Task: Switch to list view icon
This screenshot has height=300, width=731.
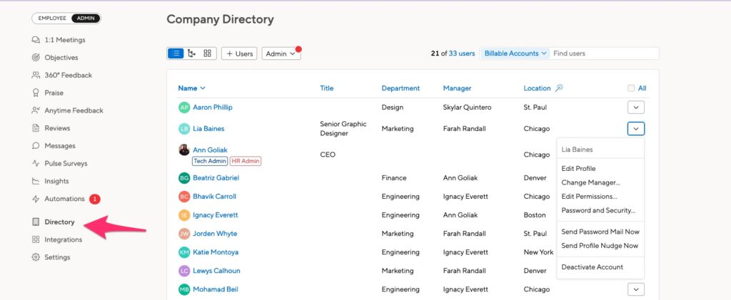Action: tap(176, 53)
